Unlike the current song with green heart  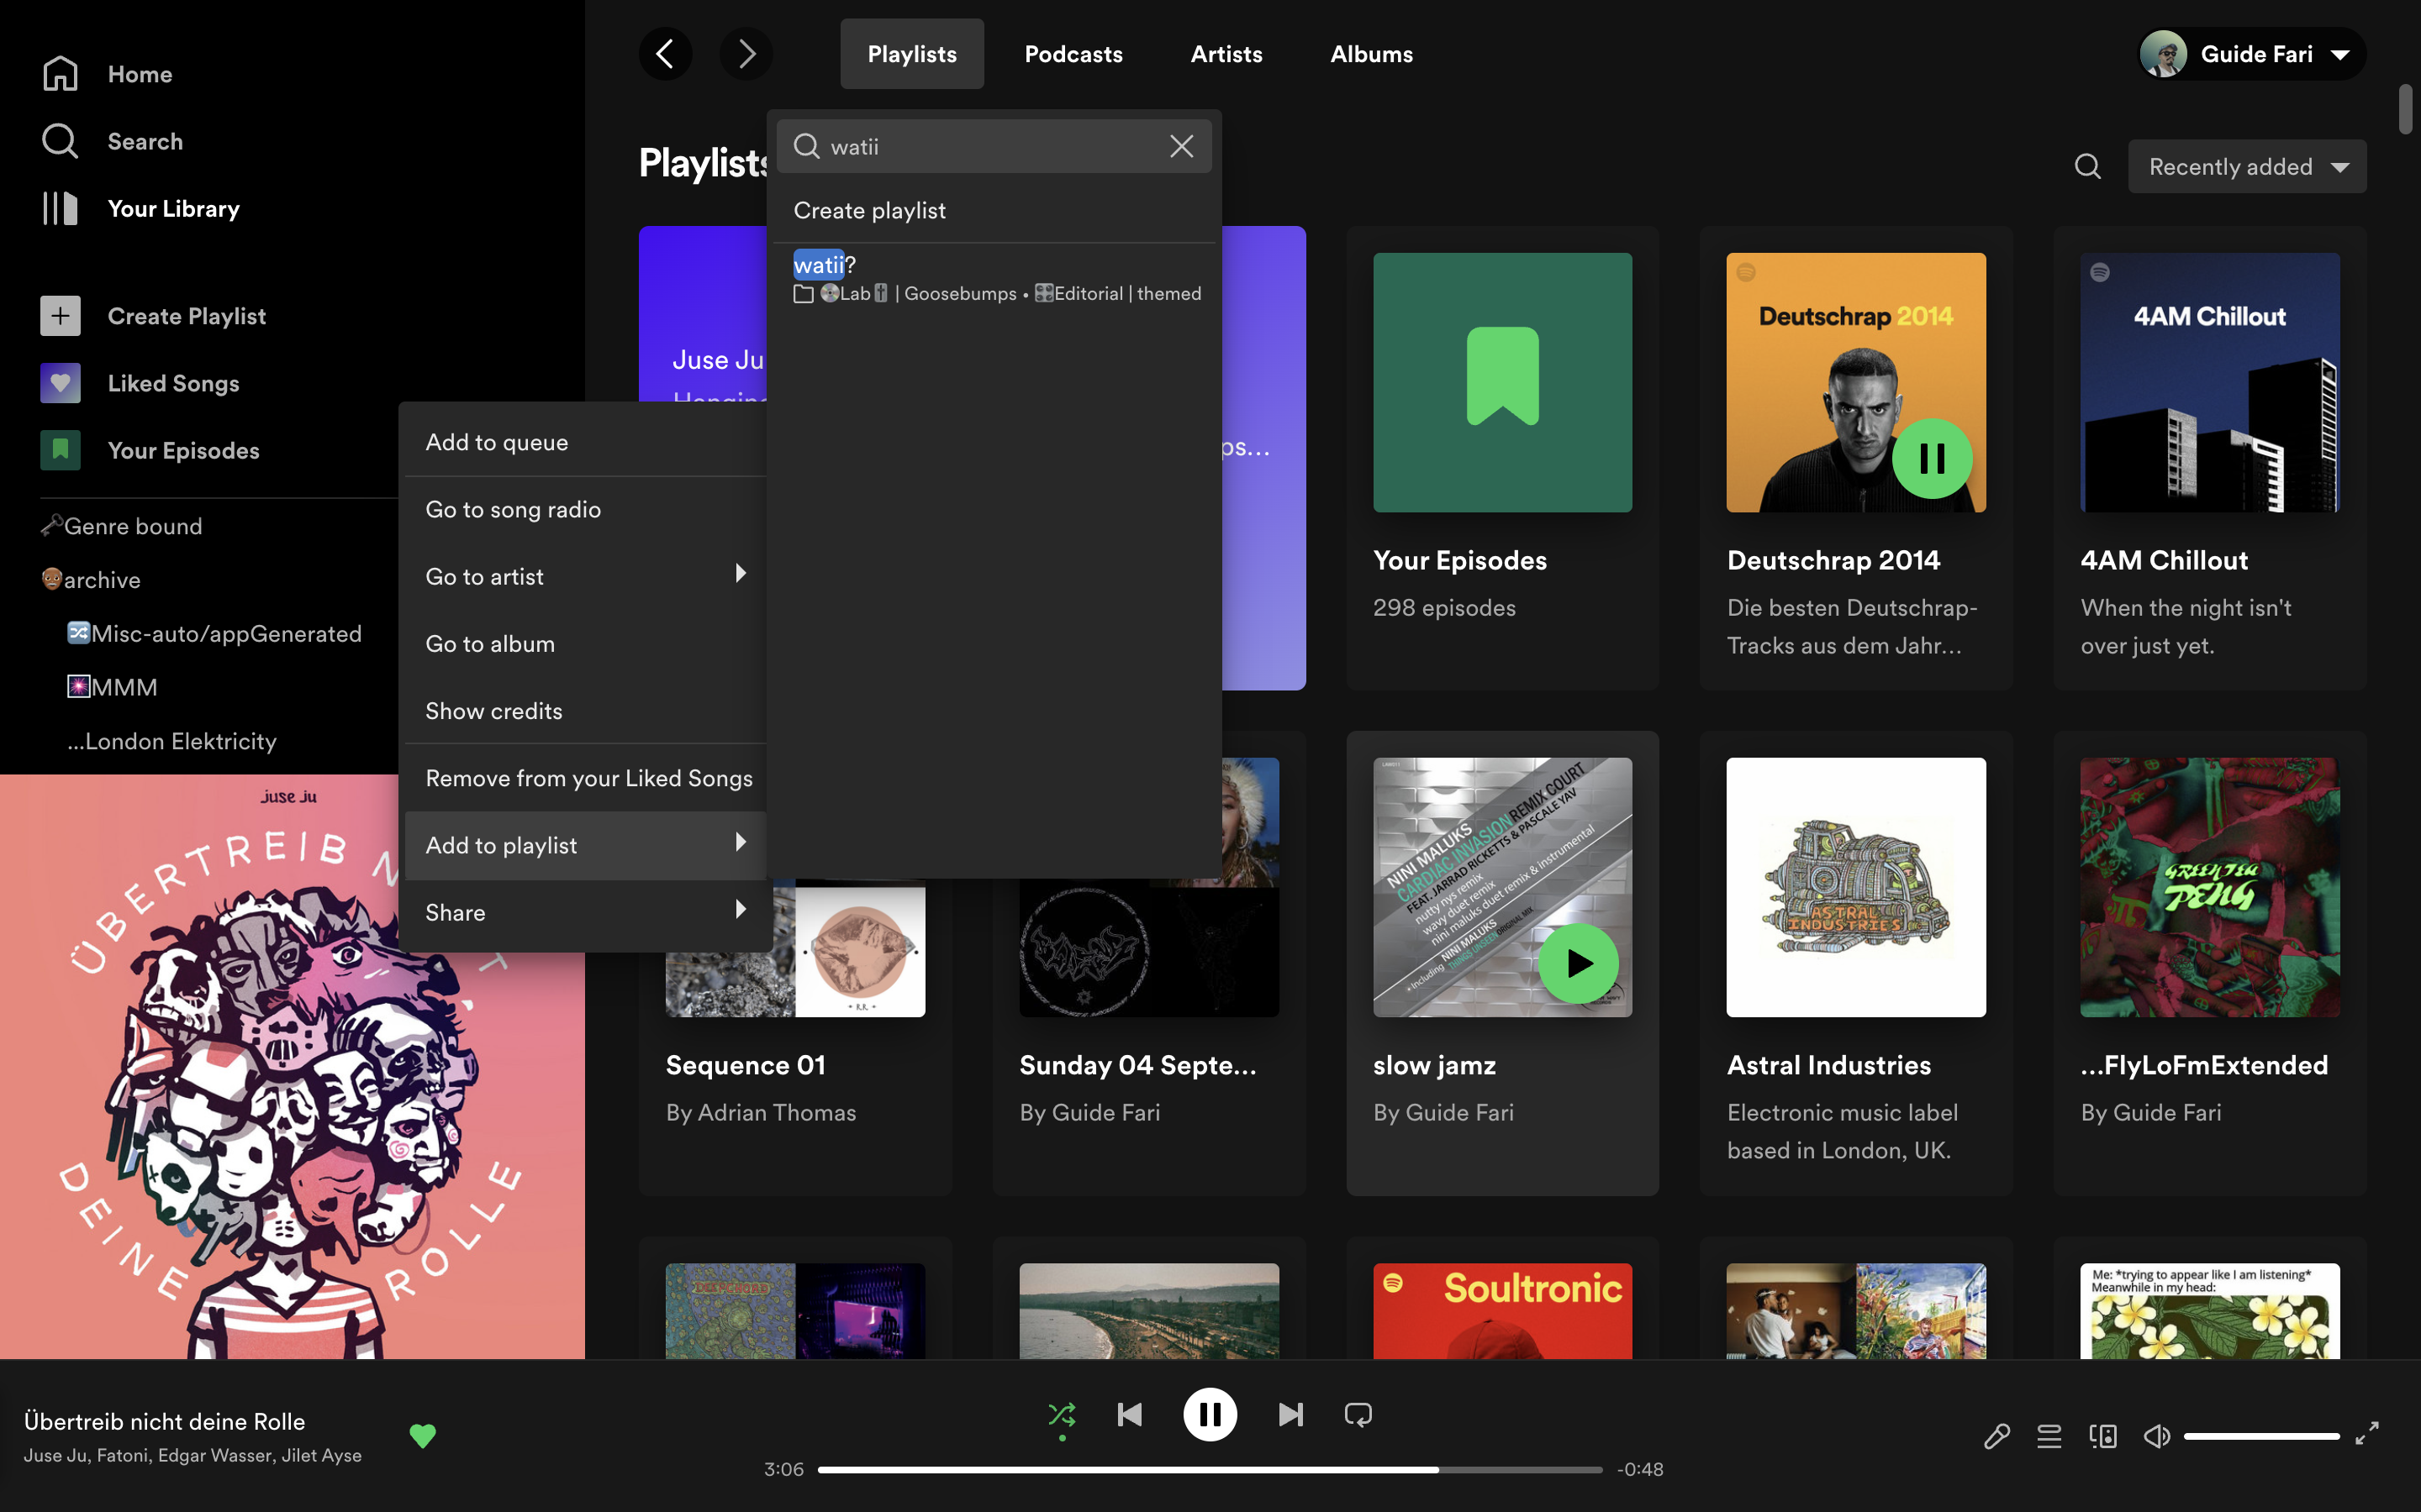[x=423, y=1436]
